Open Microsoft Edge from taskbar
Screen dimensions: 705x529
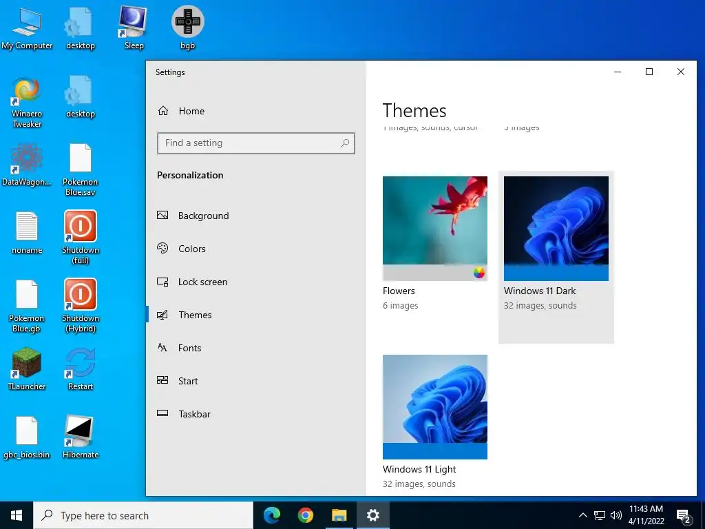(x=271, y=515)
